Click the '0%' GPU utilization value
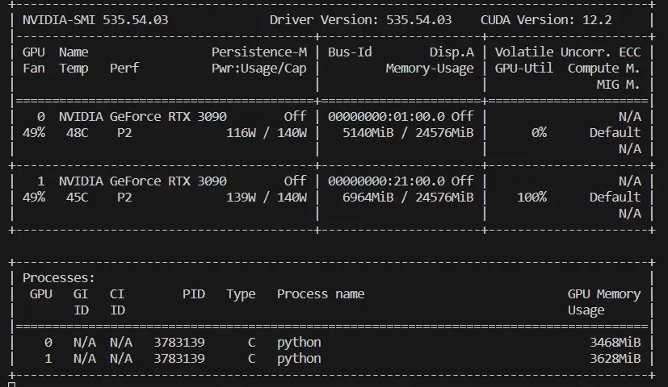668x387 pixels. pos(539,133)
